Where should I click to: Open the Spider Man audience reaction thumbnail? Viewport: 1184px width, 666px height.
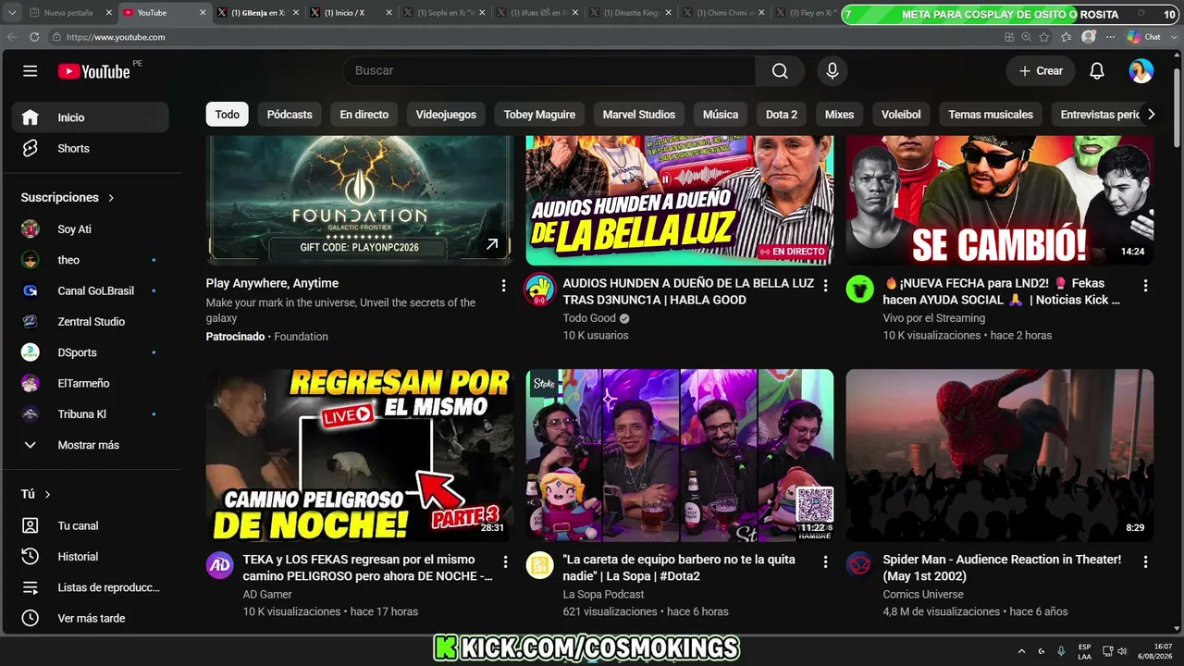[1000, 456]
